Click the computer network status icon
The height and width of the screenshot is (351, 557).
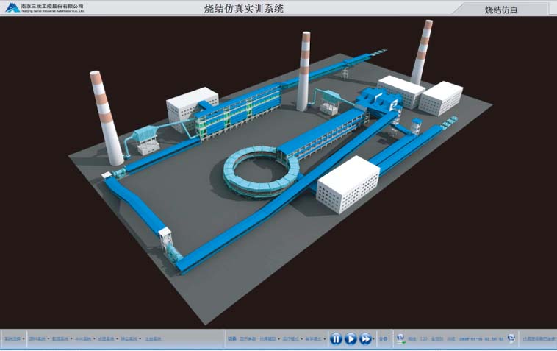click(400, 338)
